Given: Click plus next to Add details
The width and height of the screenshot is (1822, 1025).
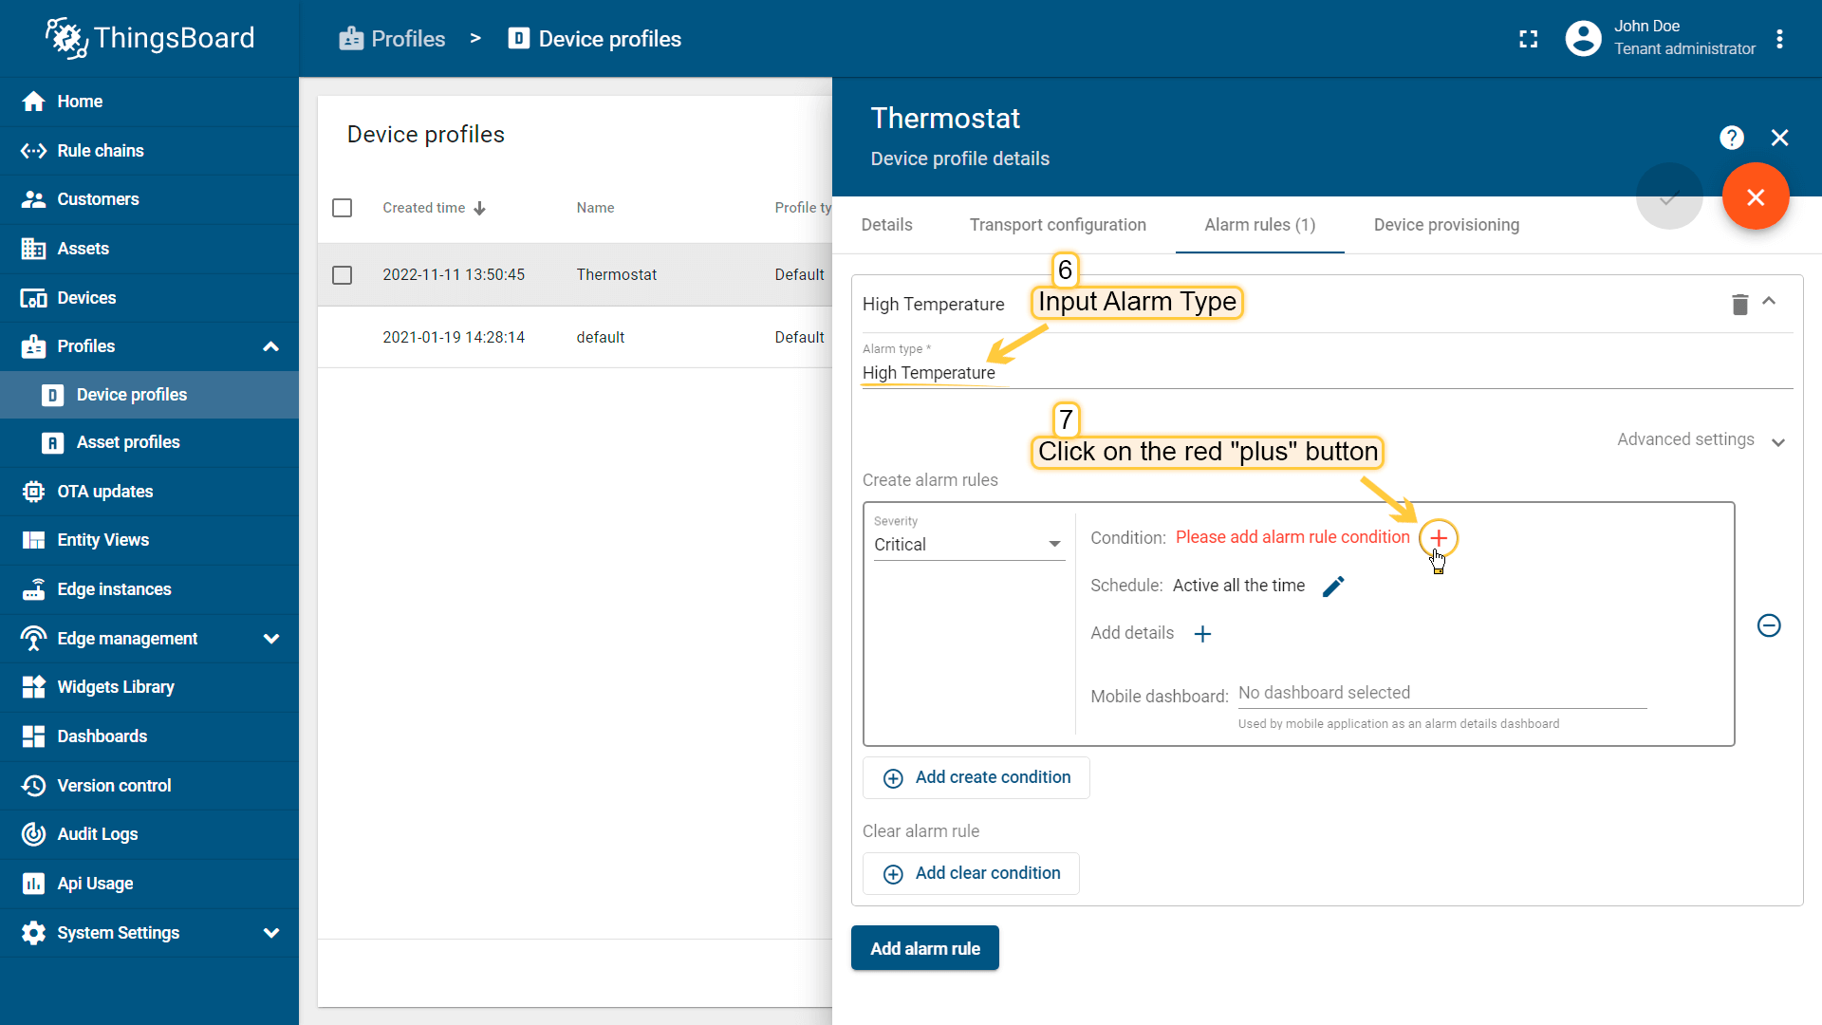Looking at the screenshot, I should tap(1202, 634).
